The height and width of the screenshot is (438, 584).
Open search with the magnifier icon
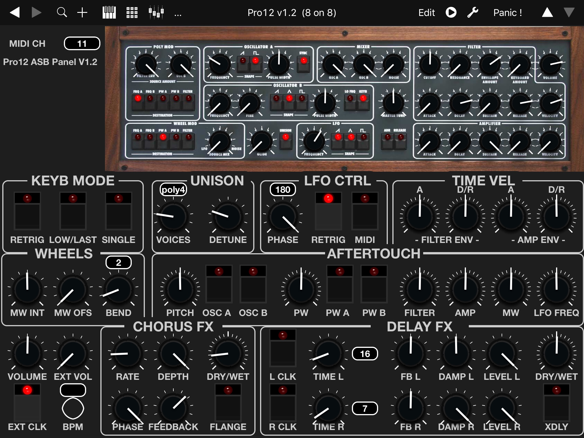(62, 13)
